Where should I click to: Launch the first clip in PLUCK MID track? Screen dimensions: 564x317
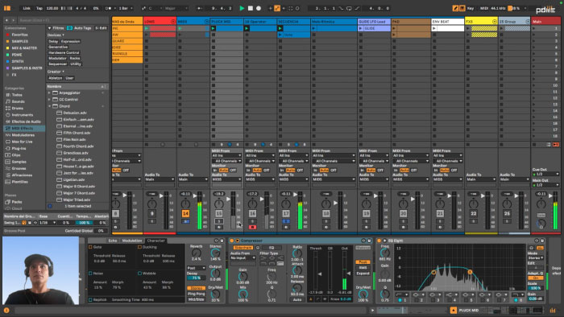click(x=214, y=28)
